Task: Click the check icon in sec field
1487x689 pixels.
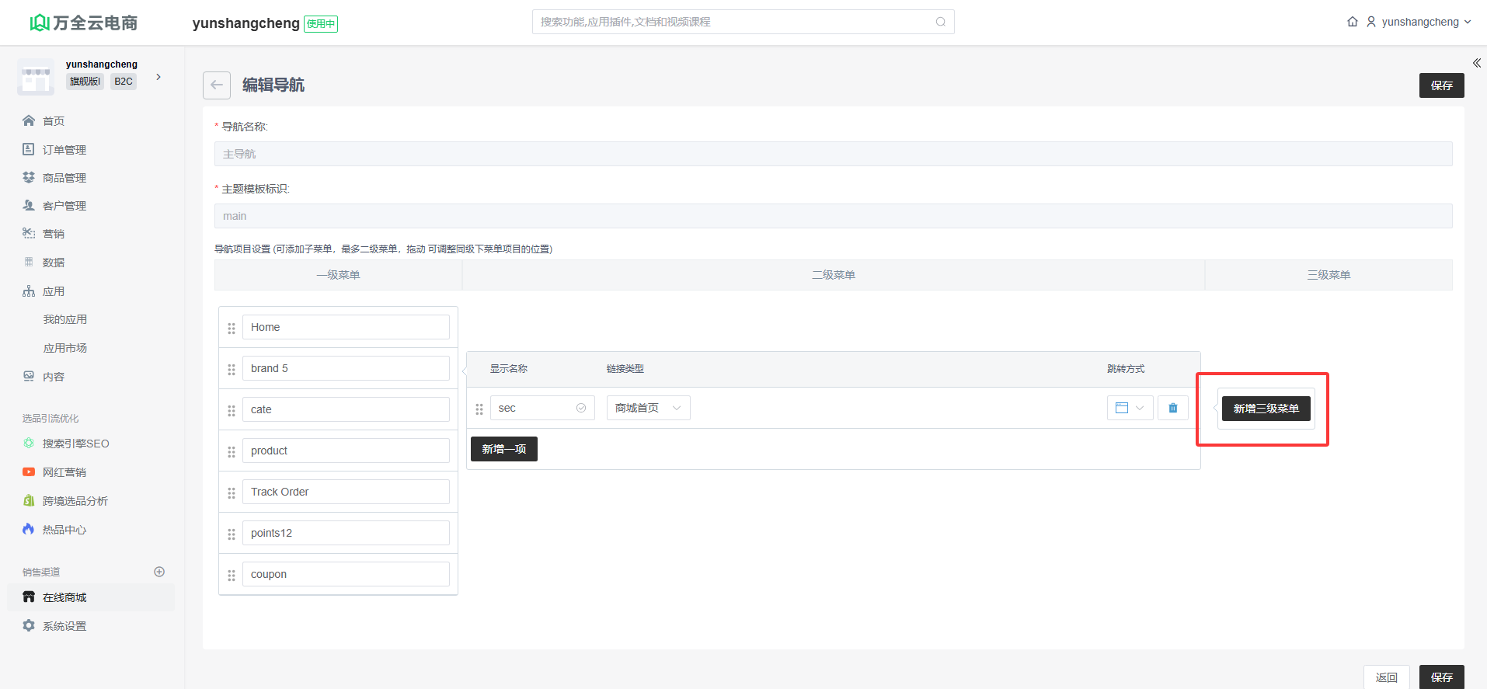Action: tap(581, 408)
